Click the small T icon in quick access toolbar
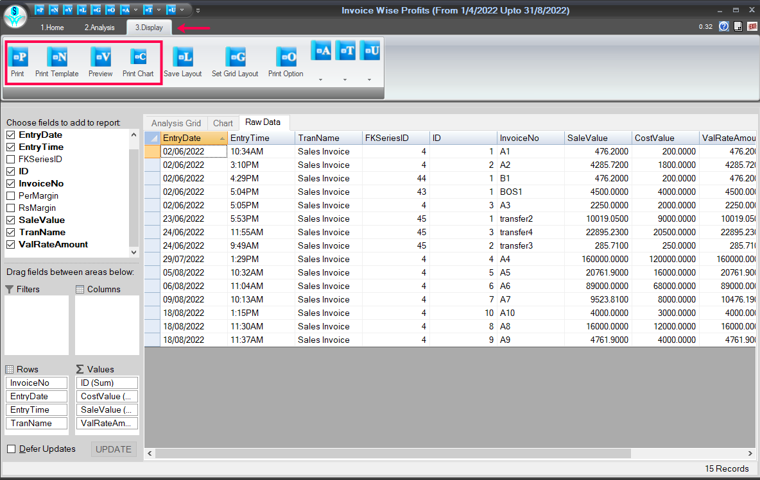760x480 pixels. (148, 10)
